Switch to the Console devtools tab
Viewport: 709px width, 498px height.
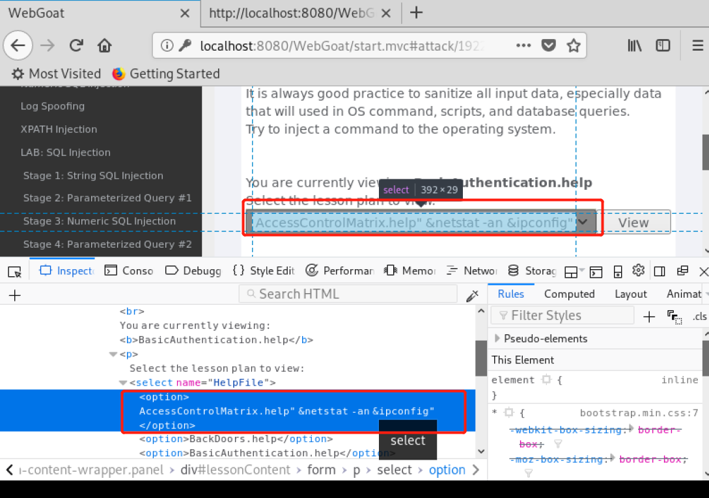pyautogui.click(x=129, y=271)
